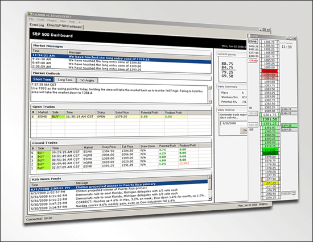Click the large 1381.50 current price cell
Image resolution: width=313 pixels, height=242 pixels.
[x=270, y=119]
